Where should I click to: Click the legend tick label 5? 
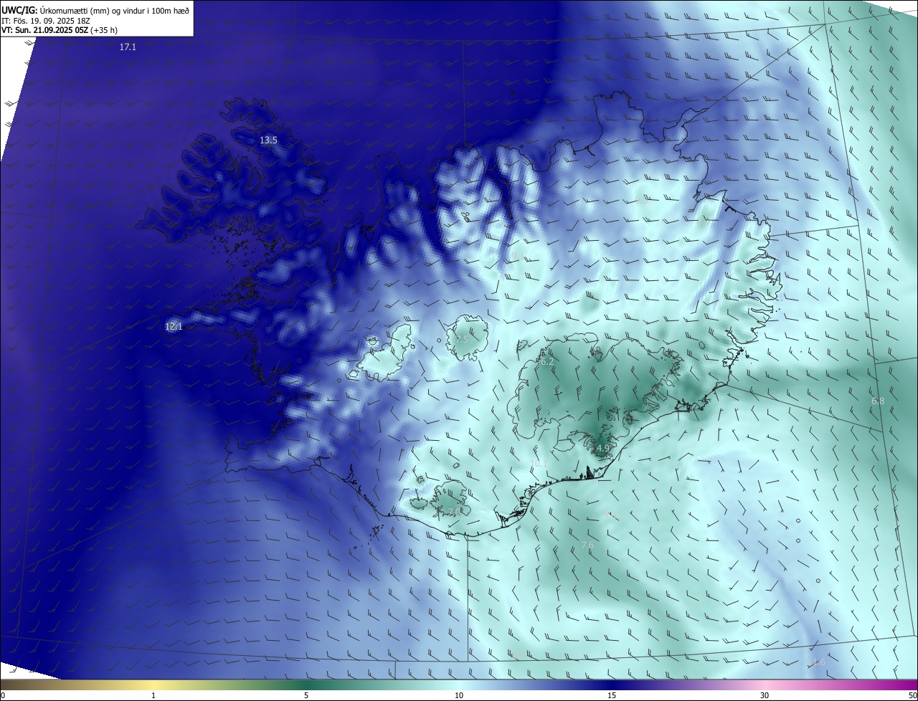pos(306,695)
